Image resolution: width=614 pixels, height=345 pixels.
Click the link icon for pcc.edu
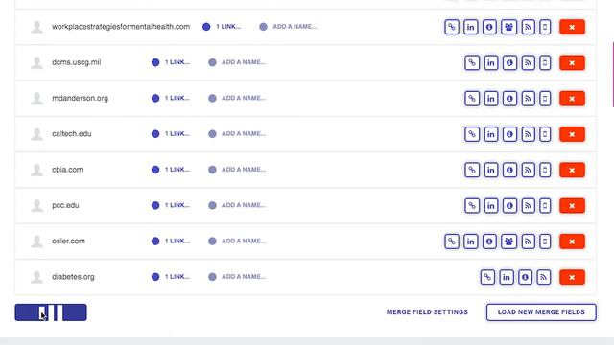[472, 206]
